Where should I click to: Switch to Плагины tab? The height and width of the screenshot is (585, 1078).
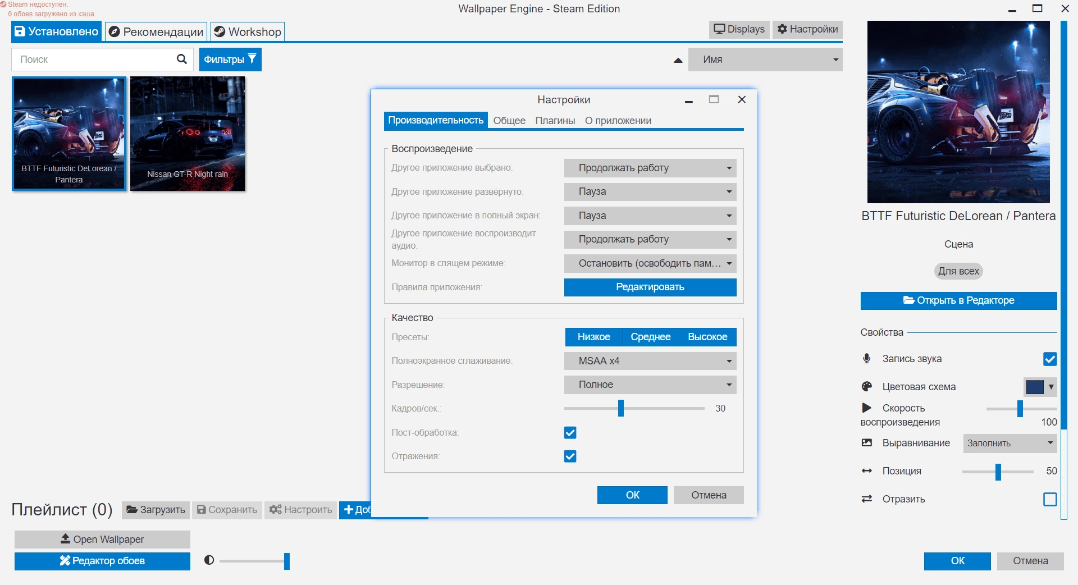tap(555, 121)
